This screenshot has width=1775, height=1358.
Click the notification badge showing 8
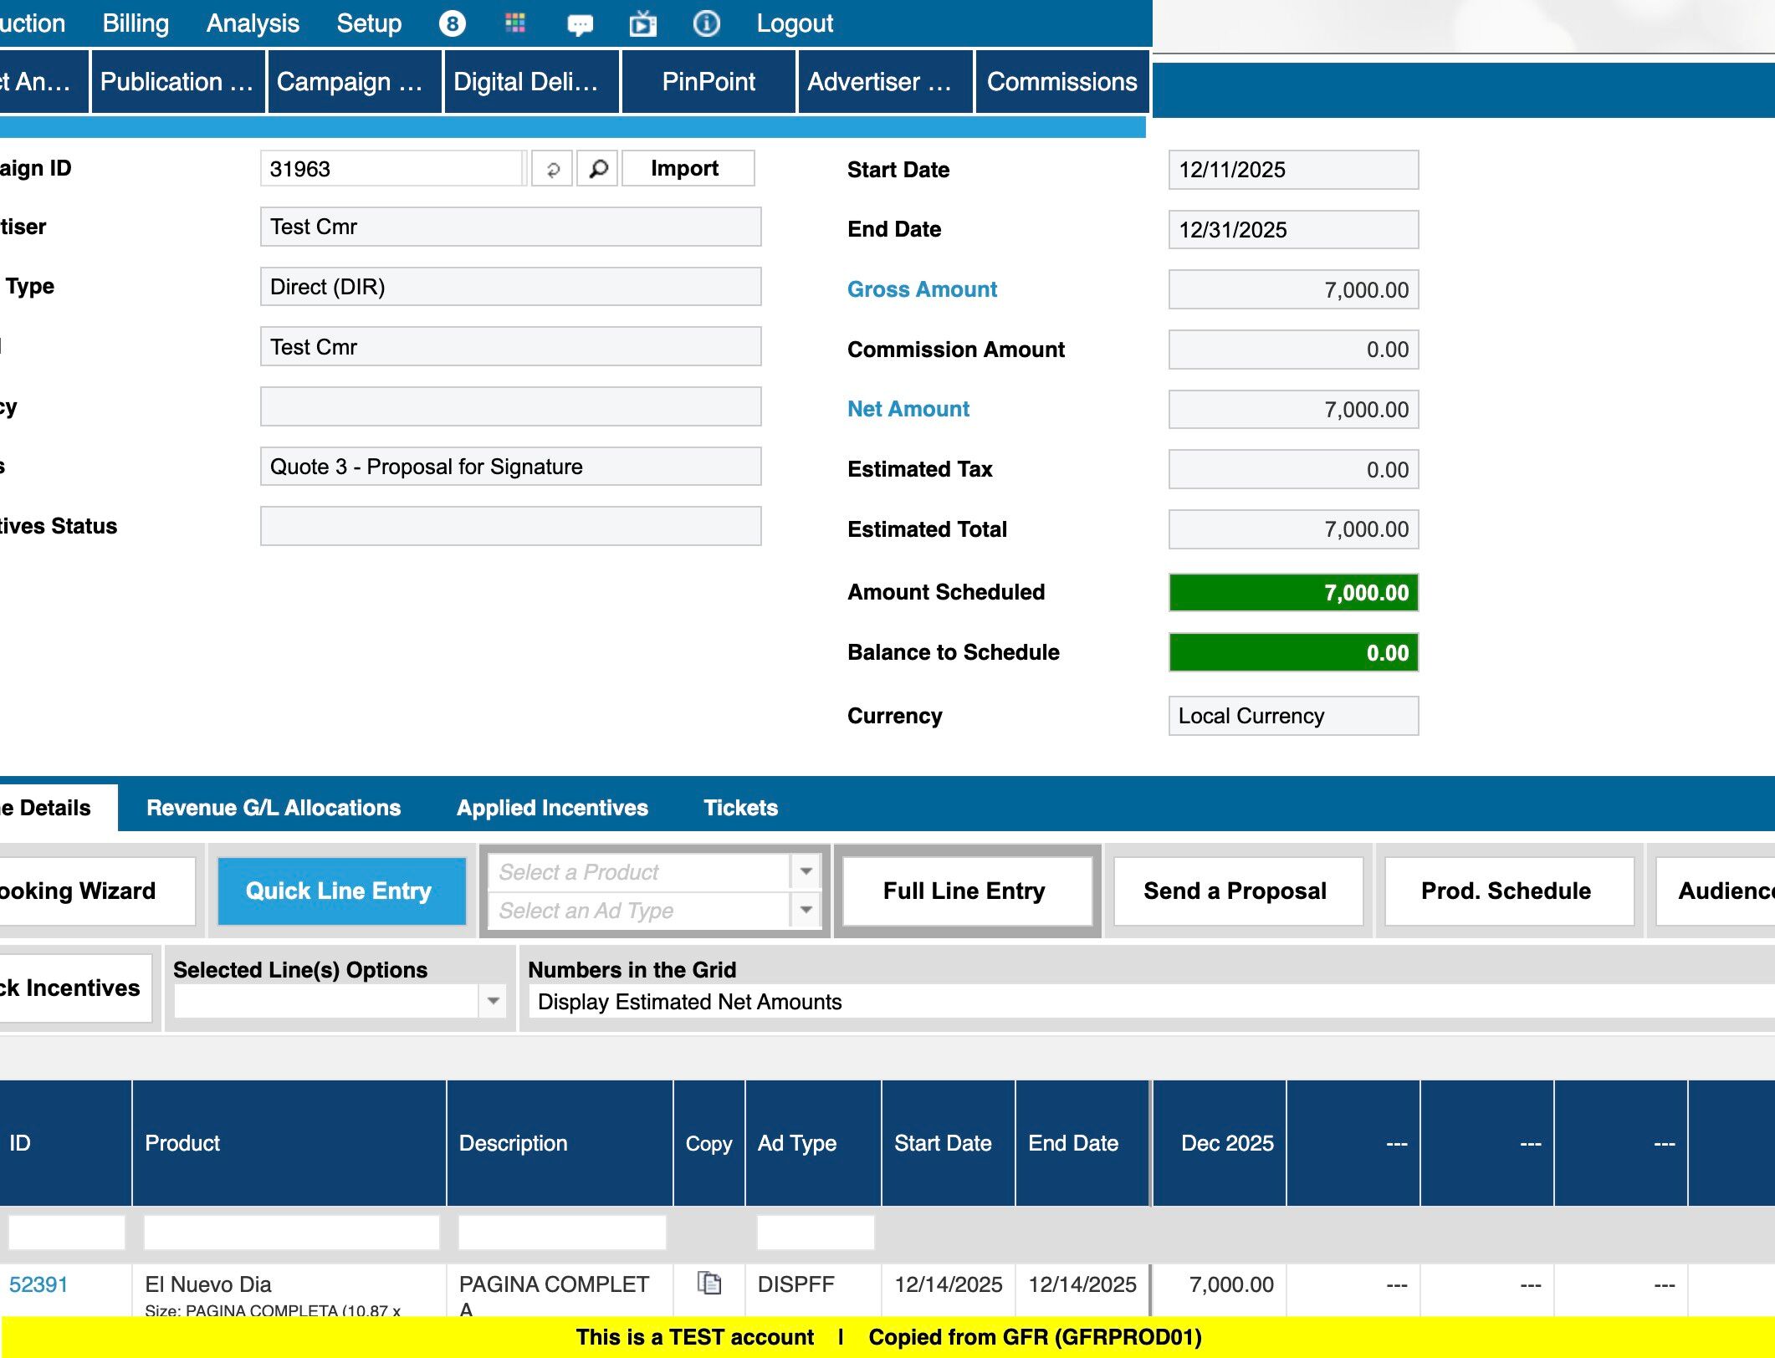(x=452, y=23)
